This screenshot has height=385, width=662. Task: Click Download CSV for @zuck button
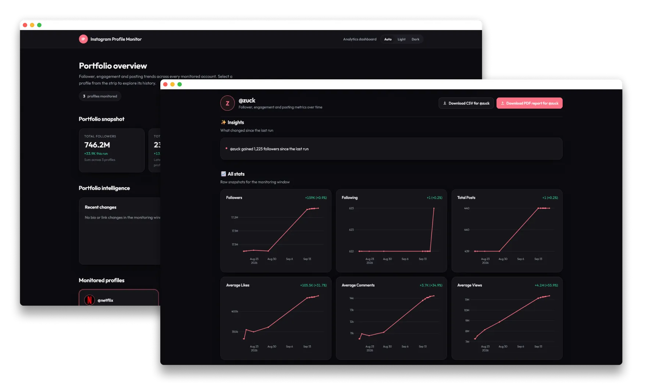tap(466, 103)
